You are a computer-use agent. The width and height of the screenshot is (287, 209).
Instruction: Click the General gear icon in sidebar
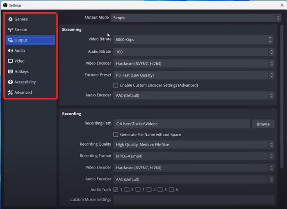(11, 19)
